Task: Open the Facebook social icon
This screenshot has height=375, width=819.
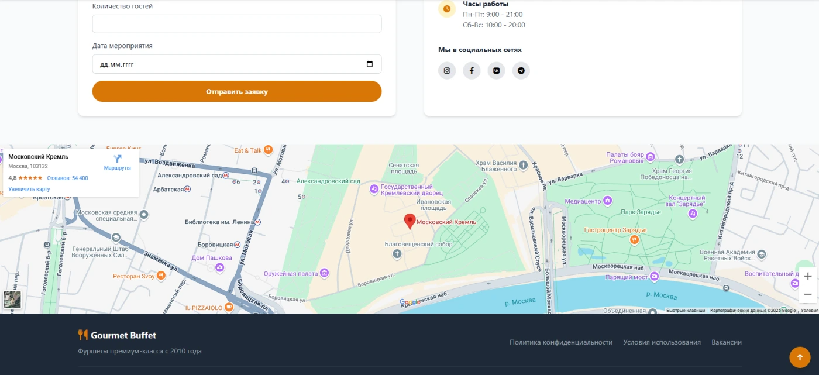Action: coord(472,71)
